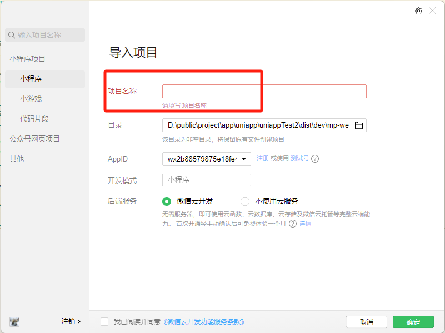Open 代码片段 in the sidebar
This screenshot has height=333, width=445.
pyautogui.click(x=34, y=119)
